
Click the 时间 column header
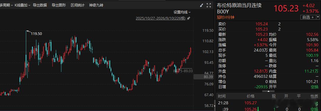pos(222,96)
